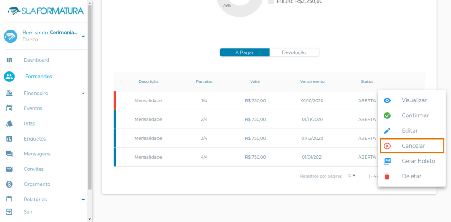Expand the Relatórios submenu arrow

click(x=83, y=200)
